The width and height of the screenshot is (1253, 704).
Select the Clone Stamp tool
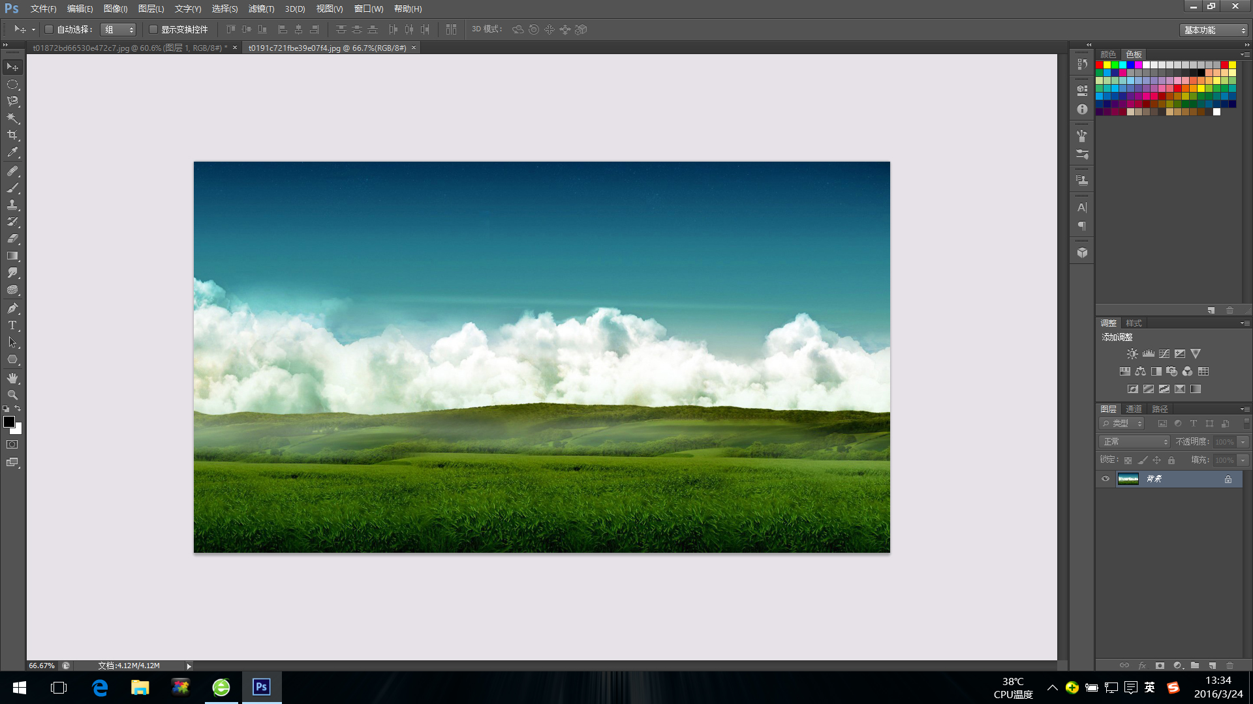(12, 205)
